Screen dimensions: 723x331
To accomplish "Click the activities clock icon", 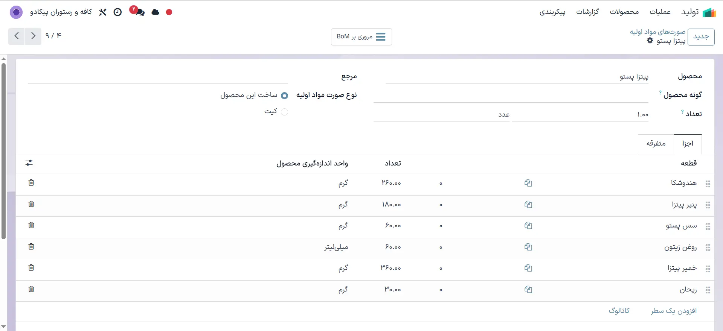I will click(118, 12).
